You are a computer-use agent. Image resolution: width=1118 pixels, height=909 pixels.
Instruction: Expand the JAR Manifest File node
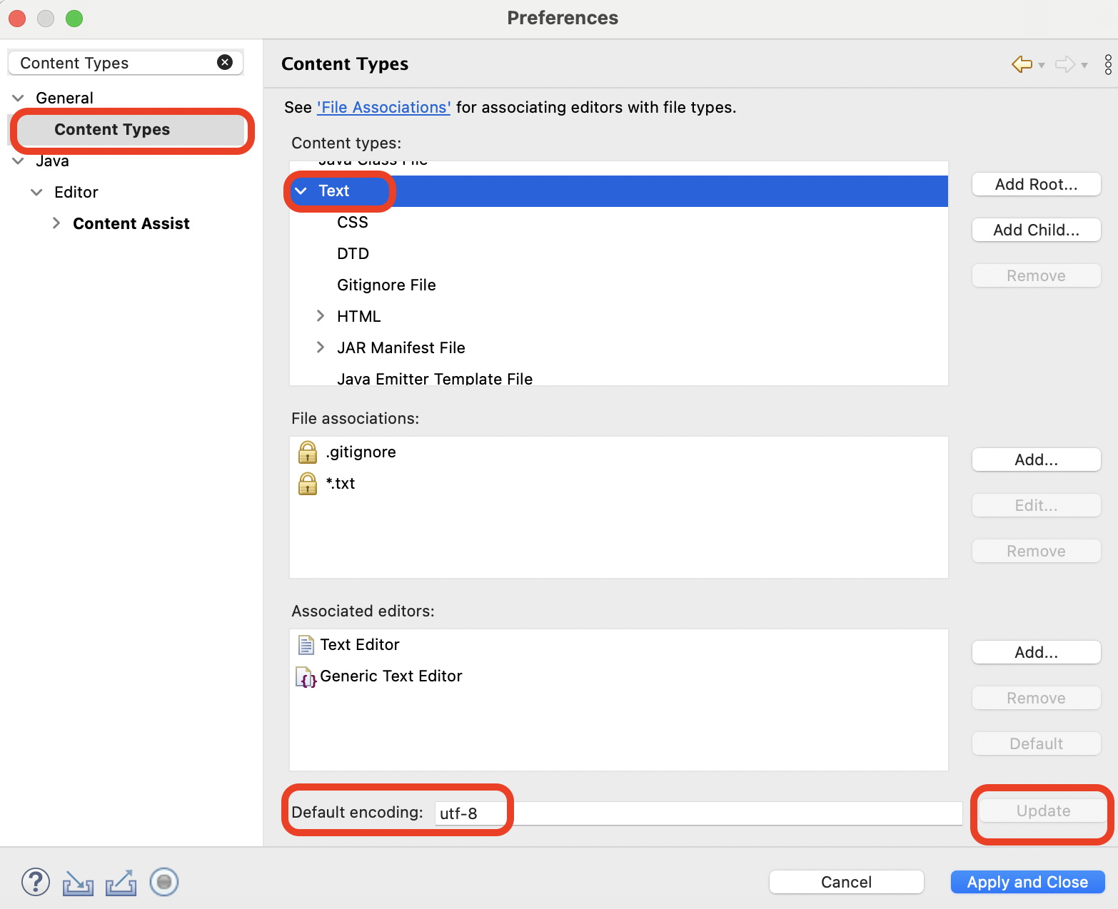pyautogui.click(x=321, y=347)
